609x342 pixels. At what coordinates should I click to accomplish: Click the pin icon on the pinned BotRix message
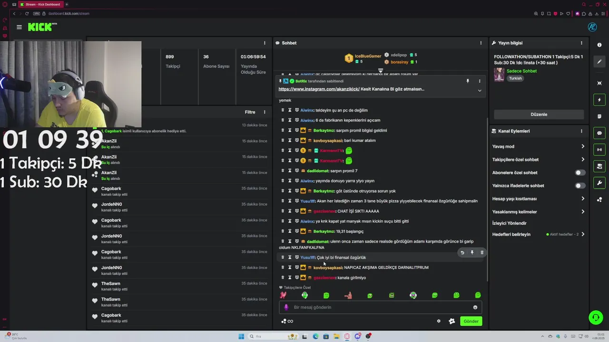(468, 81)
